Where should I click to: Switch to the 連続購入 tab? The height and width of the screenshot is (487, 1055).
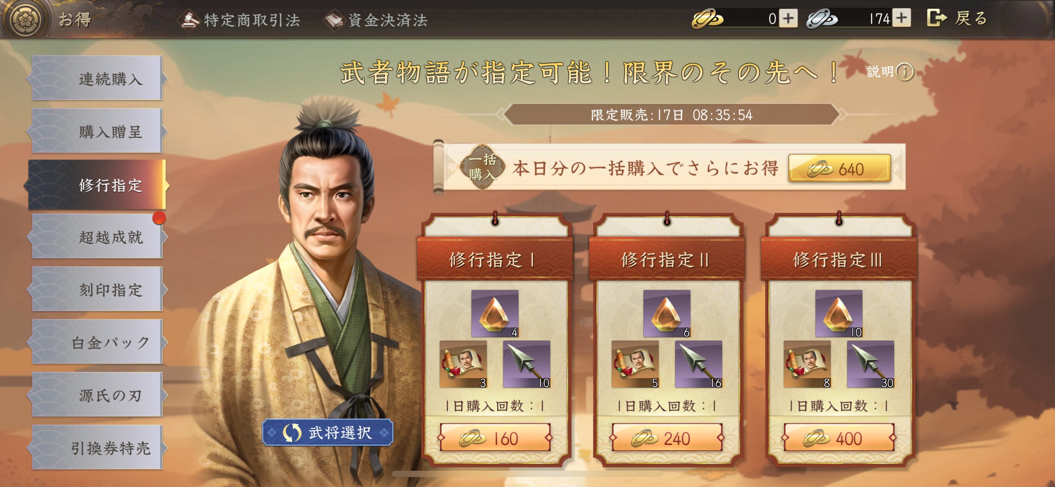pos(97,78)
